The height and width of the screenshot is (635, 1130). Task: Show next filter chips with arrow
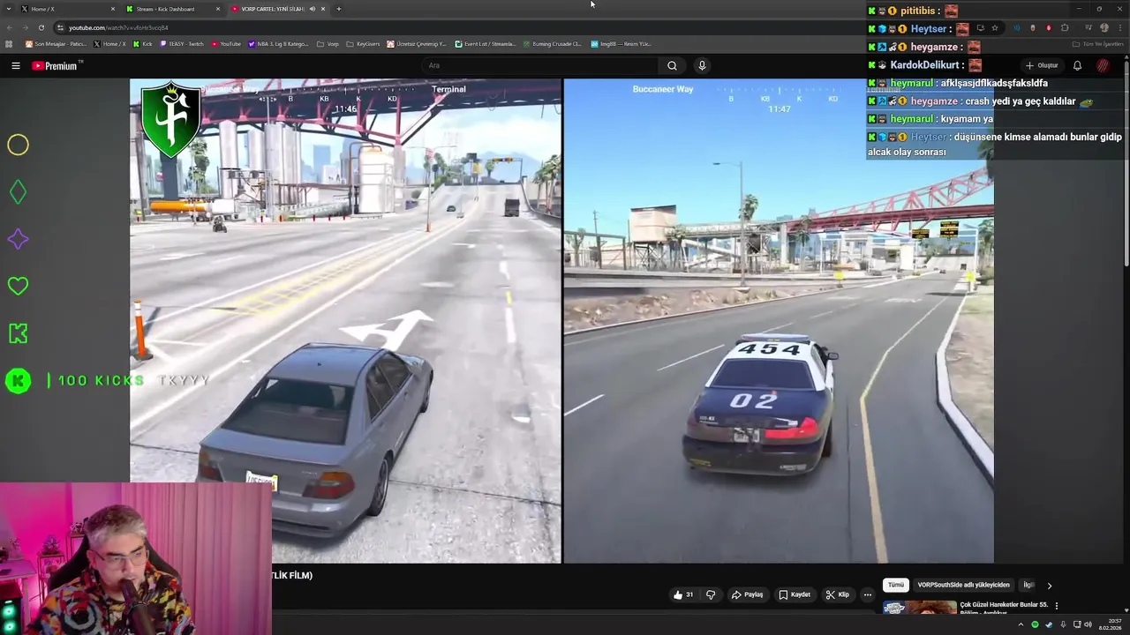(1049, 585)
